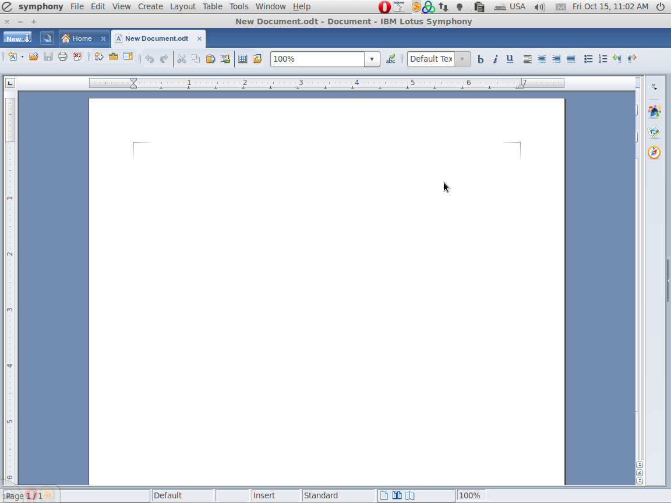Image resolution: width=671 pixels, height=503 pixels.
Task: Save the current document
Action: [48, 57]
